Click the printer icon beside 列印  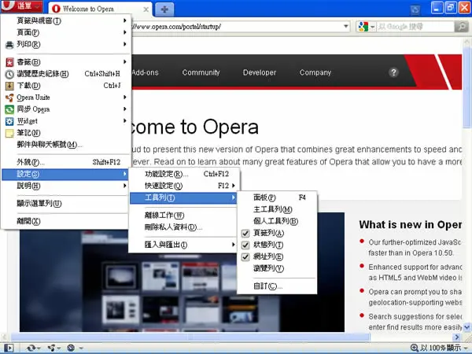[x=9, y=45]
